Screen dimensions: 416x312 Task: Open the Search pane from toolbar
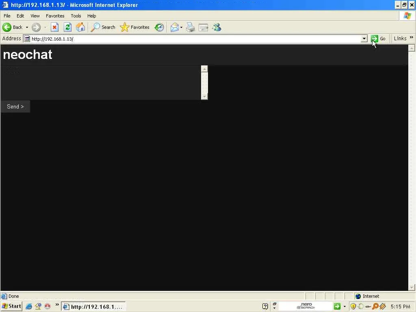[103, 27]
